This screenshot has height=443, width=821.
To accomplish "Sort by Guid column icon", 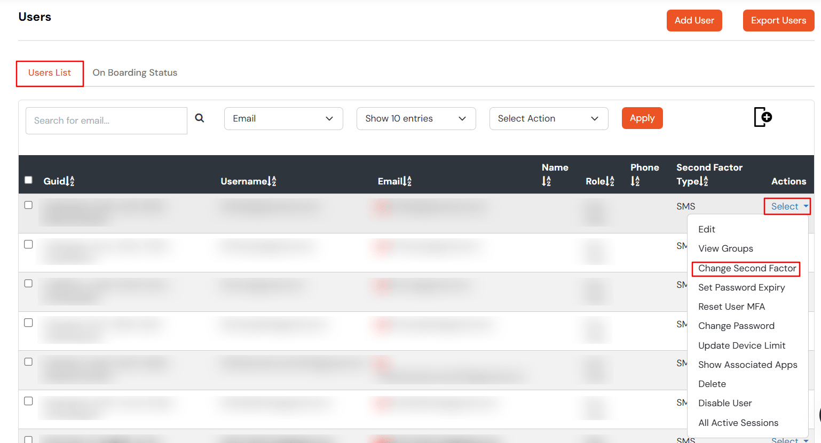I will coord(71,181).
